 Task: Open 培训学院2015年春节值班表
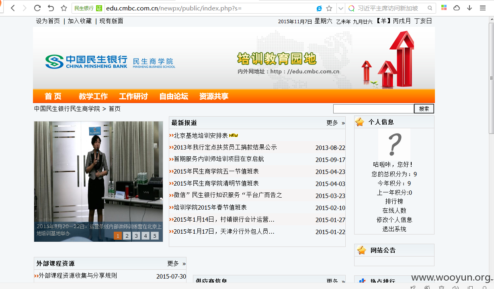coord(210,207)
